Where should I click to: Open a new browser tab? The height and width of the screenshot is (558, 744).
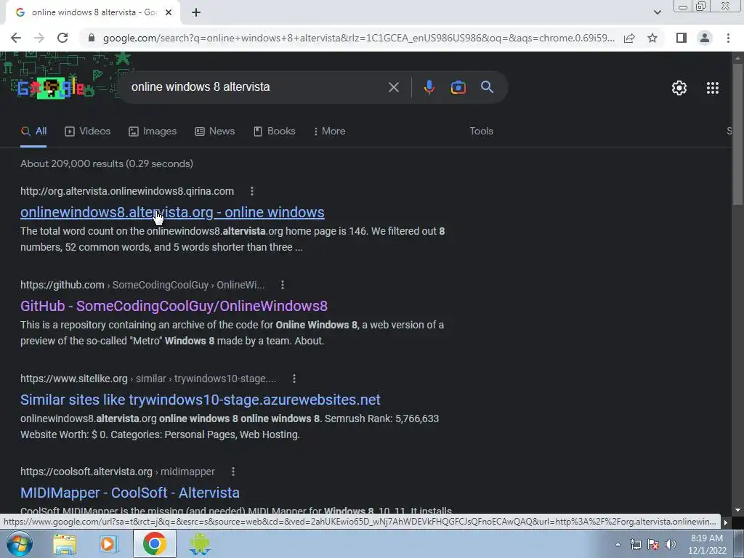pyautogui.click(x=196, y=13)
